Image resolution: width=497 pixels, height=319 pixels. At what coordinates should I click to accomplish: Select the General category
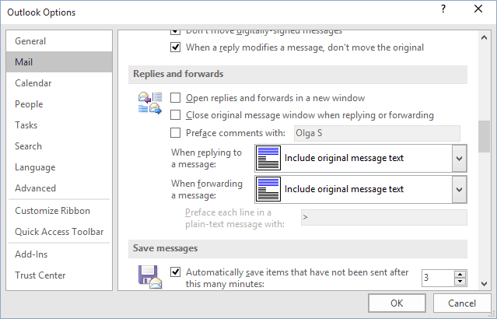59,41
